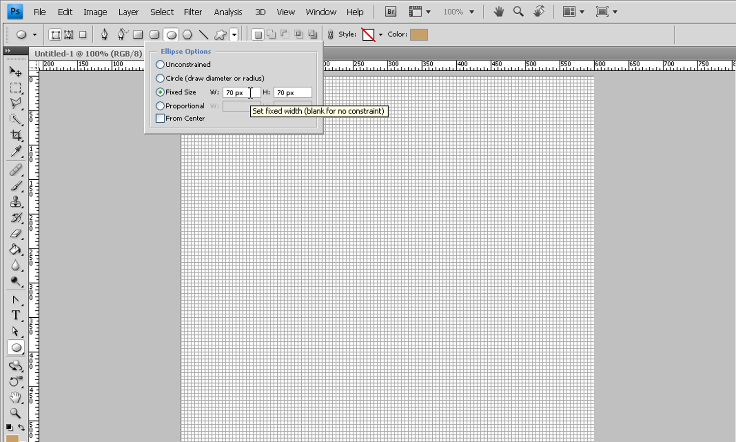Select the Ellipse tool in toolbox
Viewport: 736px width, 442px height.
16,348
